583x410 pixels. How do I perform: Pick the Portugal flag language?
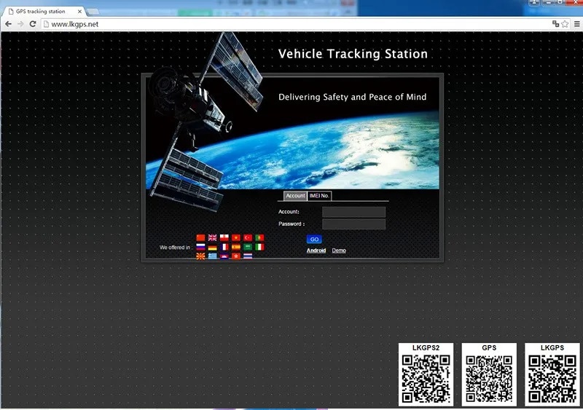click(x=259, y=237)
